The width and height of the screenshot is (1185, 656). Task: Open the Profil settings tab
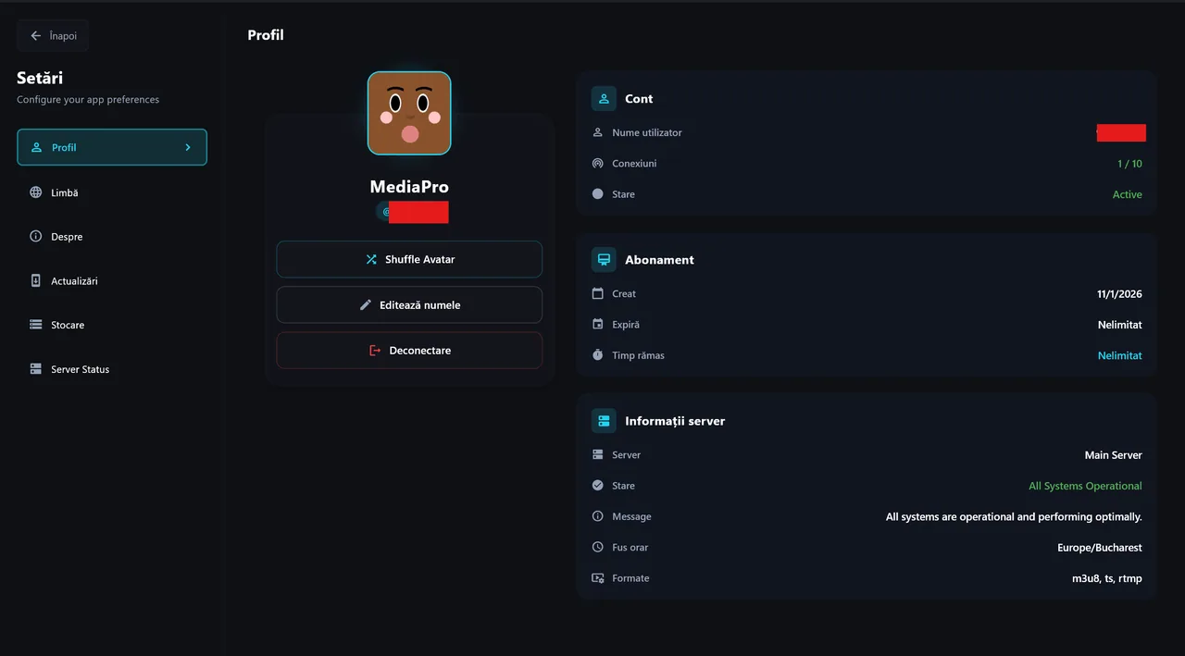point(112,147)
